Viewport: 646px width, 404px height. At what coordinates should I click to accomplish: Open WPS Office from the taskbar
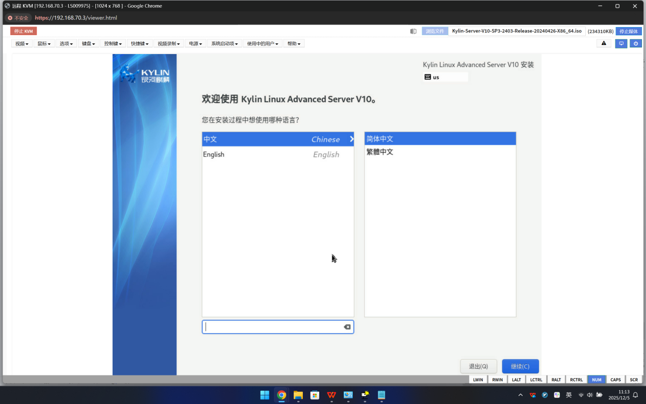[x=331, y=395]
